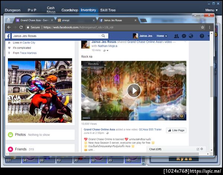Open the PvP menu in the game
This screenshot has width=223, height=175.
32,10
